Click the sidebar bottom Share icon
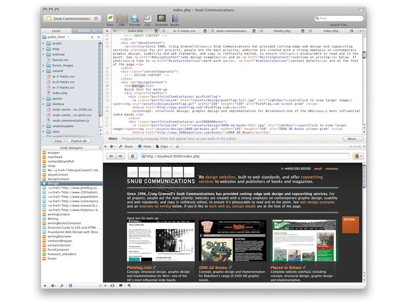This screenshot has height=307, width=410. click(x=61, y=286)
